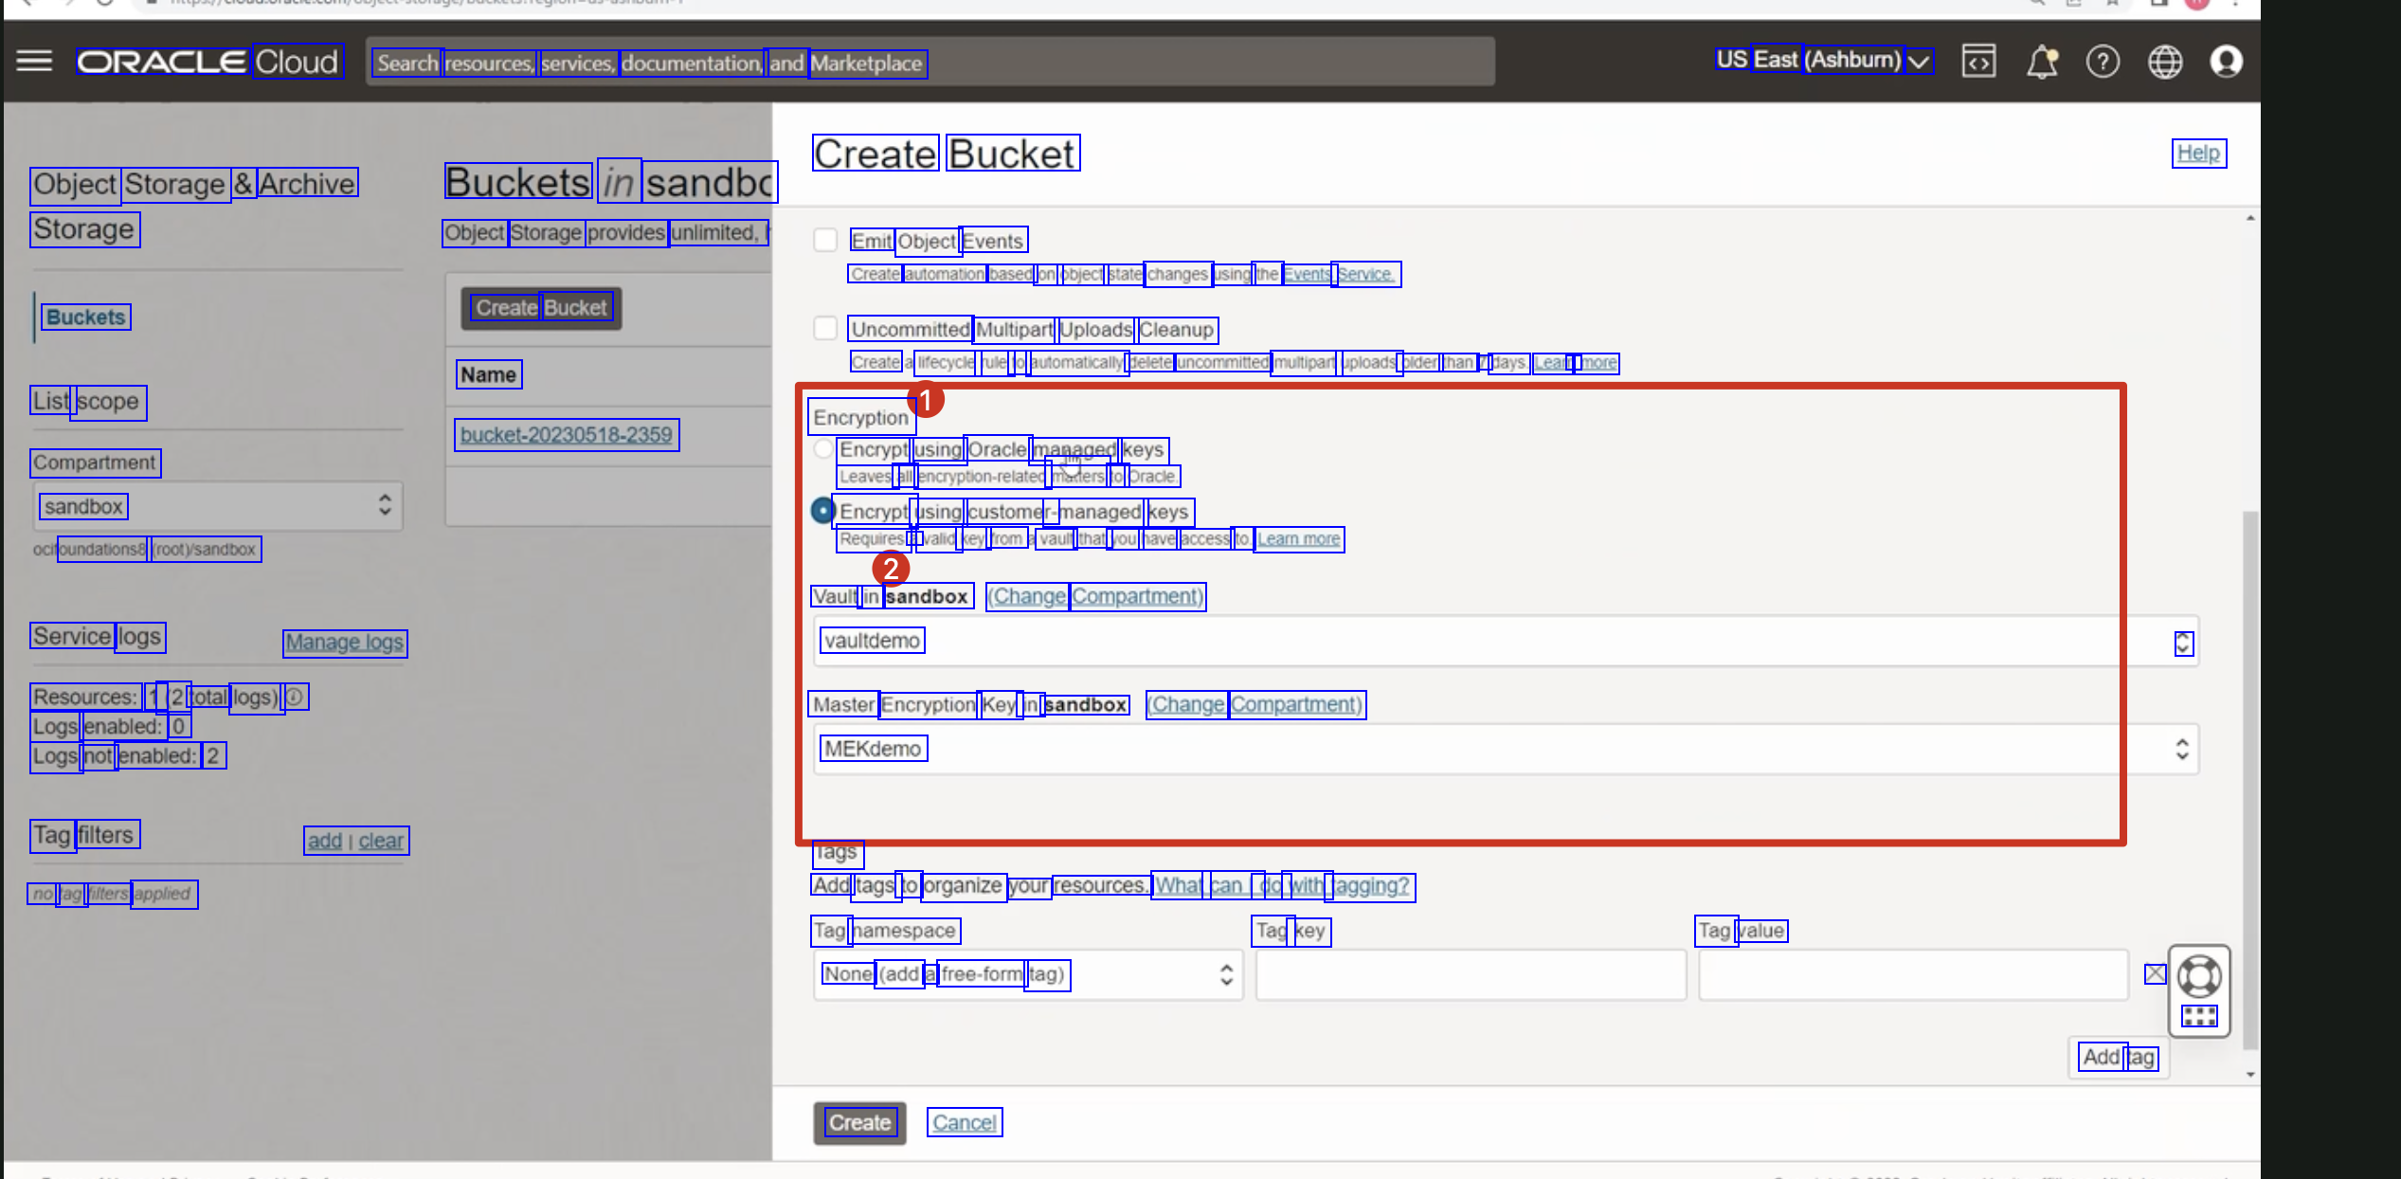Enable Emit Object Events checkbox
This screenshot has width=2401, height=1179.
[x=825, y=240]
